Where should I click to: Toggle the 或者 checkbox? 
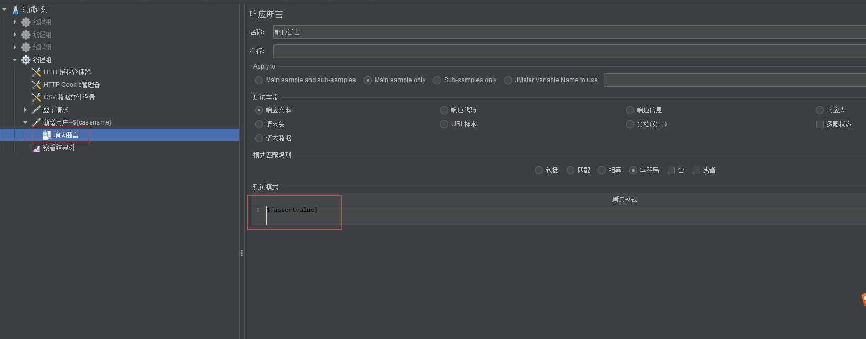(696, 170)
